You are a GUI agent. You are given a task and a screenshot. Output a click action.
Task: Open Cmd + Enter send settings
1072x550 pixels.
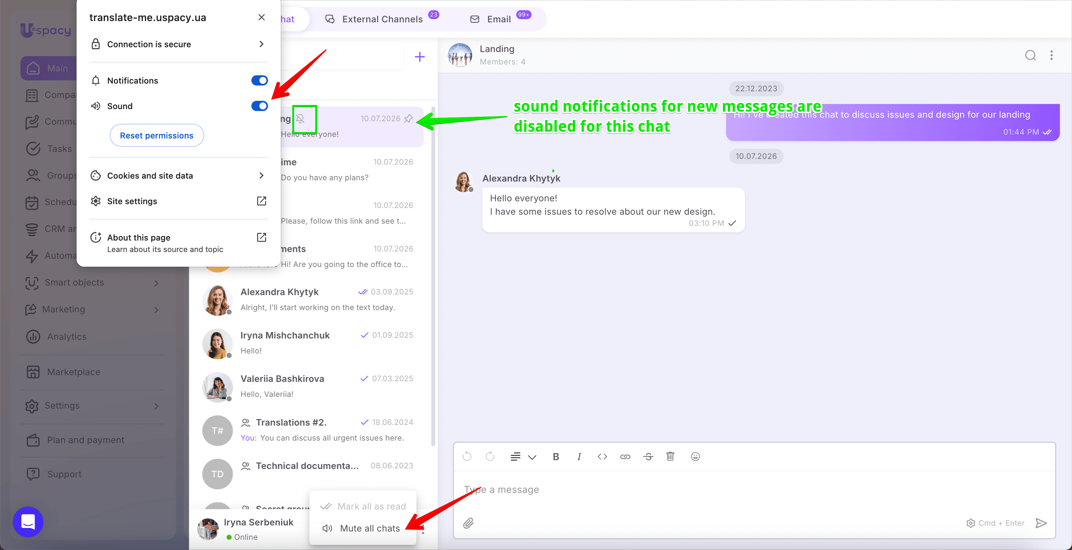tap(995, 523)
